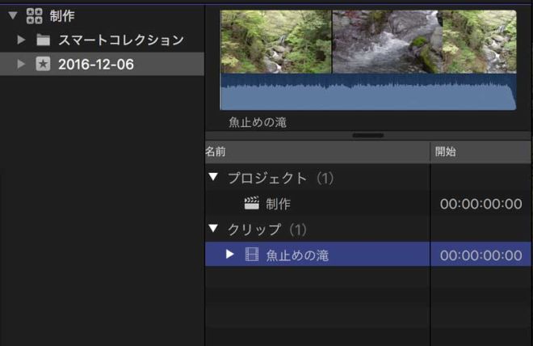Select the 2016-12-06 event name in the sidebar
533x346 pixels.
(96, 64)
